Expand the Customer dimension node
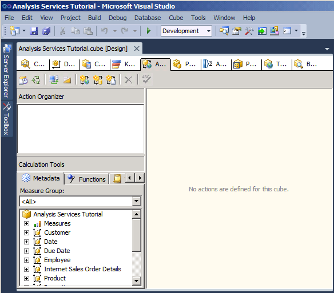334x293 pixels. 26,233
